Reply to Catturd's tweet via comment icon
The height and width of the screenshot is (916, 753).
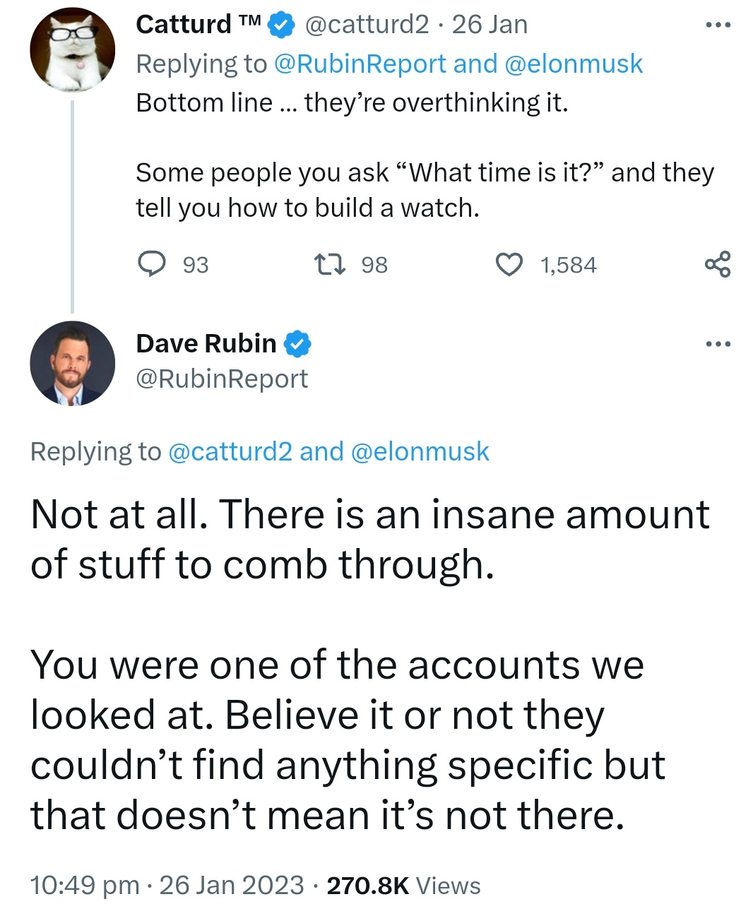pyautogui.click(x=151, y=264)
